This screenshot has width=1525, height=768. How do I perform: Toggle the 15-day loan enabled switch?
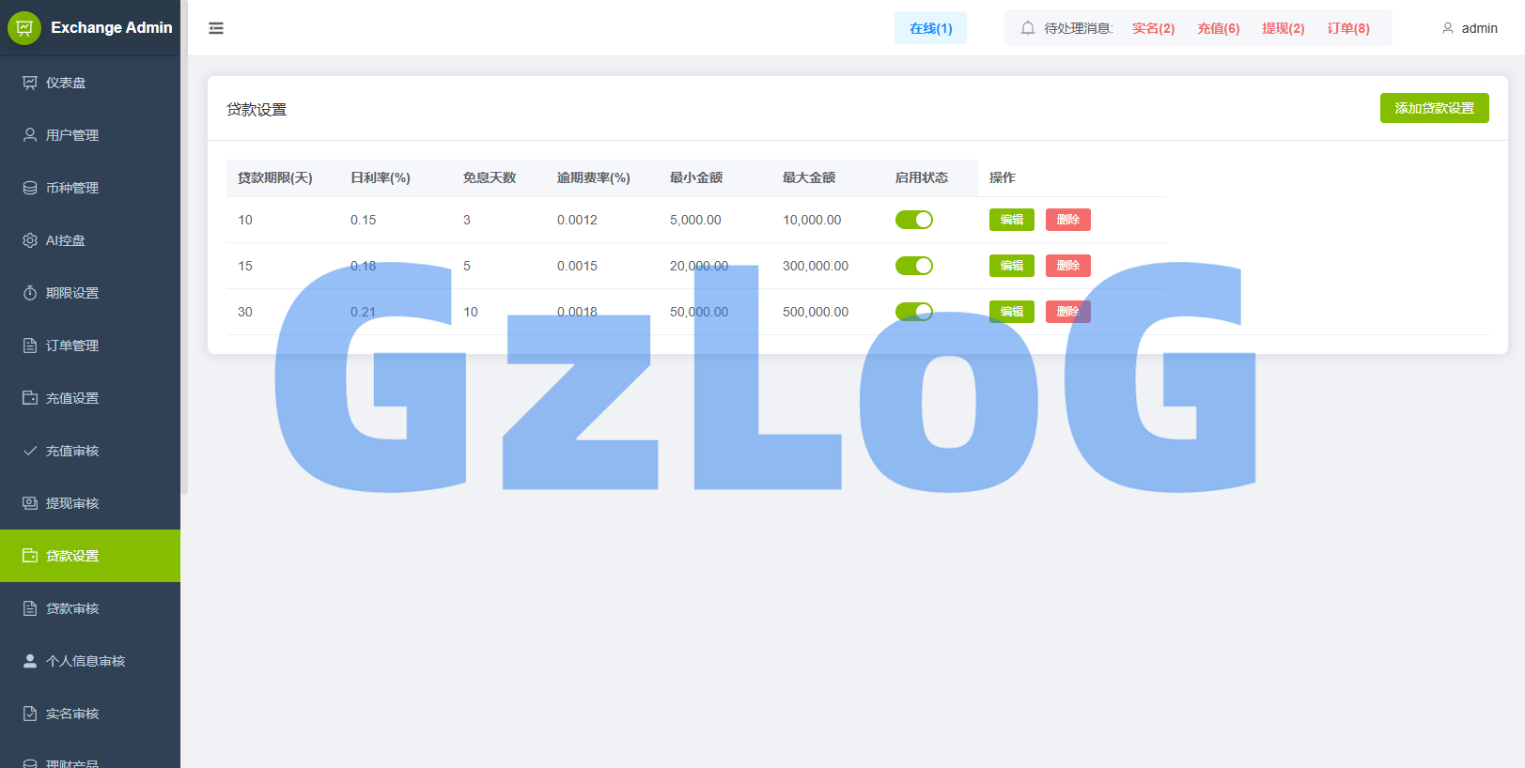coord(914,266)
